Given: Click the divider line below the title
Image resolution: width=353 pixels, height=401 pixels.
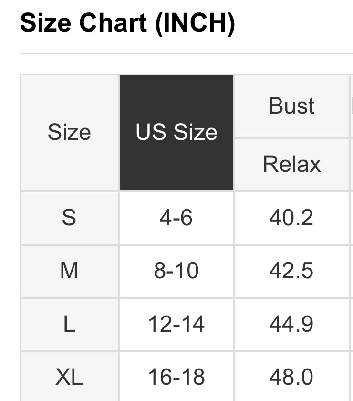Looking at the screenshot, I should tap(186, 53).
